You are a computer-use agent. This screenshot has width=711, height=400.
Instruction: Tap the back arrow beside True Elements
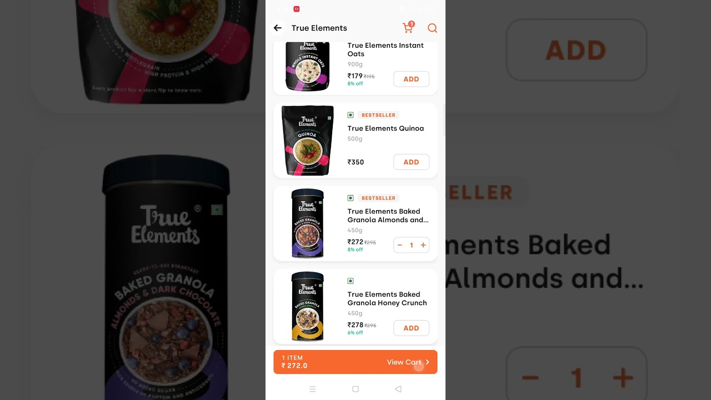pyautogui.click(x=278, y=28)
